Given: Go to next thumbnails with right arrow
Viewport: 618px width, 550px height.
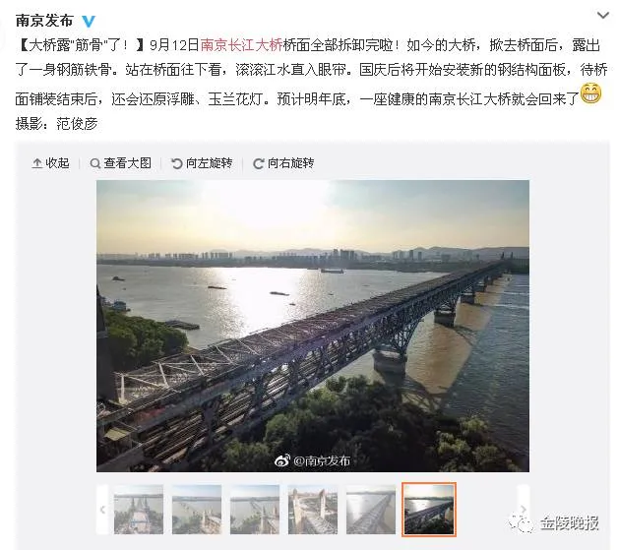Looking at the screenshot, I should click(x=523, y=509).
